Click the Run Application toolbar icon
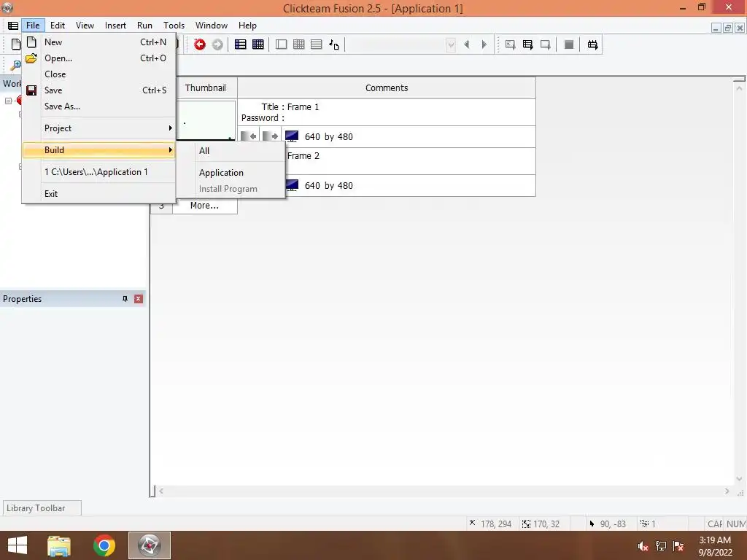 (x=528, y=44)
